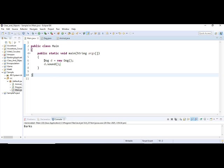
Task: Click the Show Whitespace Characters pilcrow icon
Action: click(x=103, y=34)
